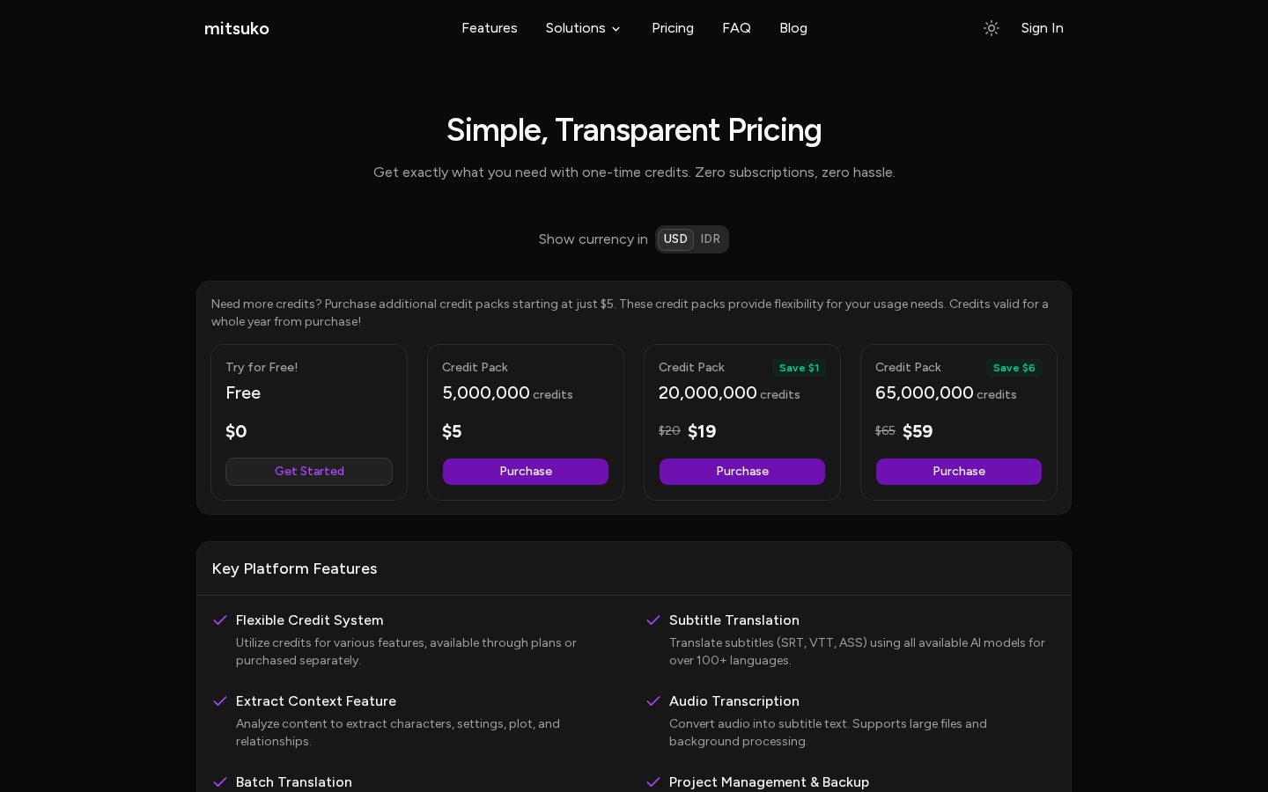Screen dimensions: 1268x792
Task: Click the checkmark beside Extract Context Feature
Action: click(220, 701)
